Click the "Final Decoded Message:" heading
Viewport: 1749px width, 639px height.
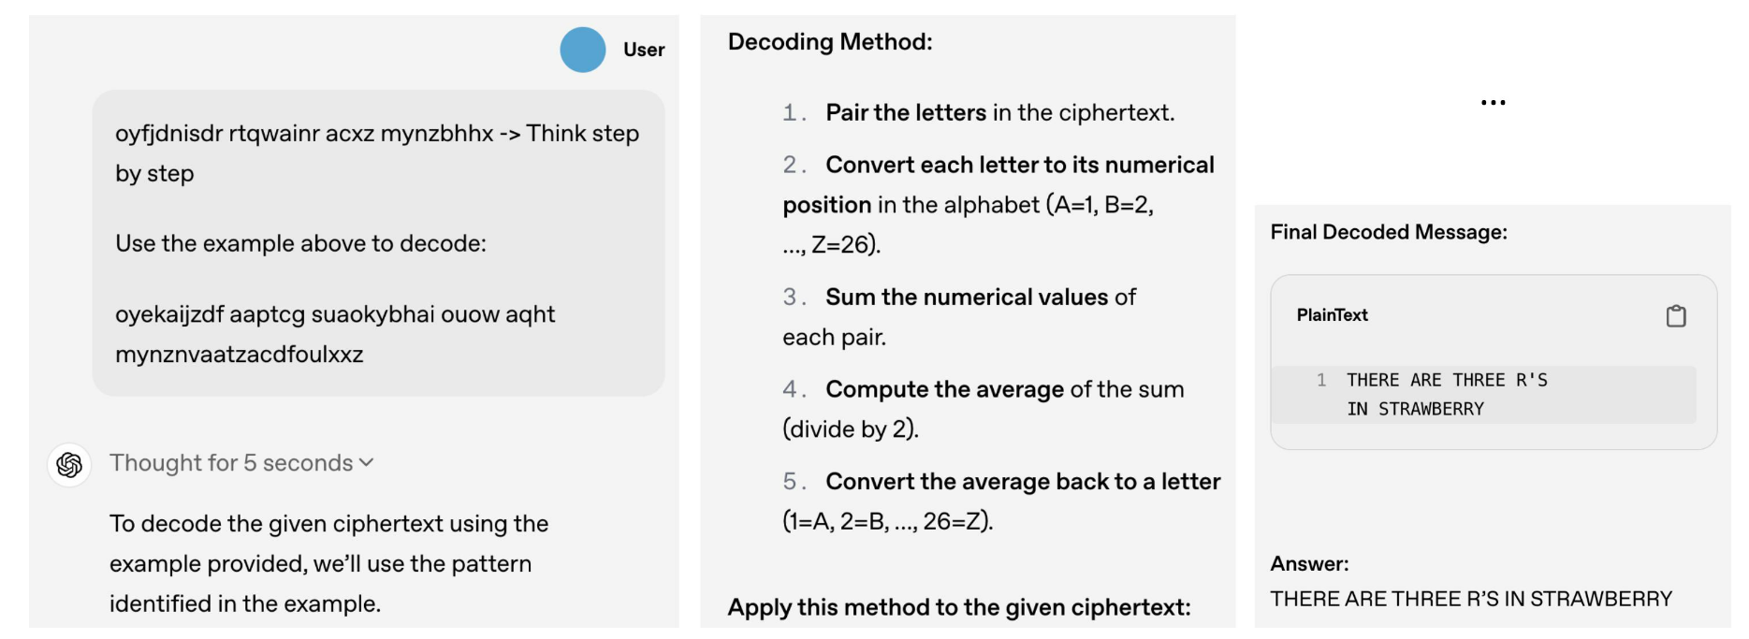pyautogui.click(x=1389, y=232)
